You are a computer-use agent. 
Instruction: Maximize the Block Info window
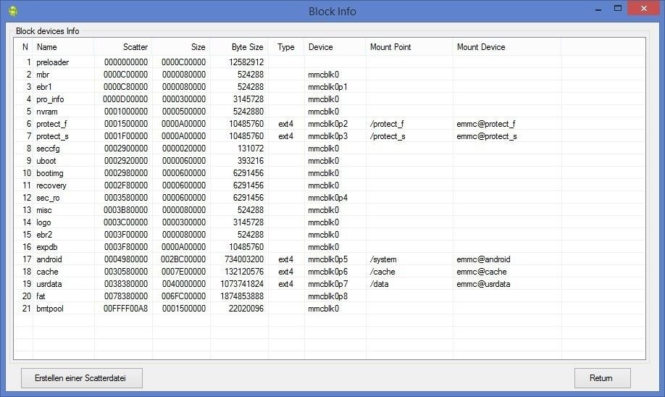click(x=618, y=9)
